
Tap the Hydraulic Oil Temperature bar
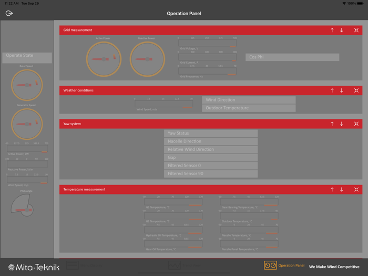click(173, 230)
